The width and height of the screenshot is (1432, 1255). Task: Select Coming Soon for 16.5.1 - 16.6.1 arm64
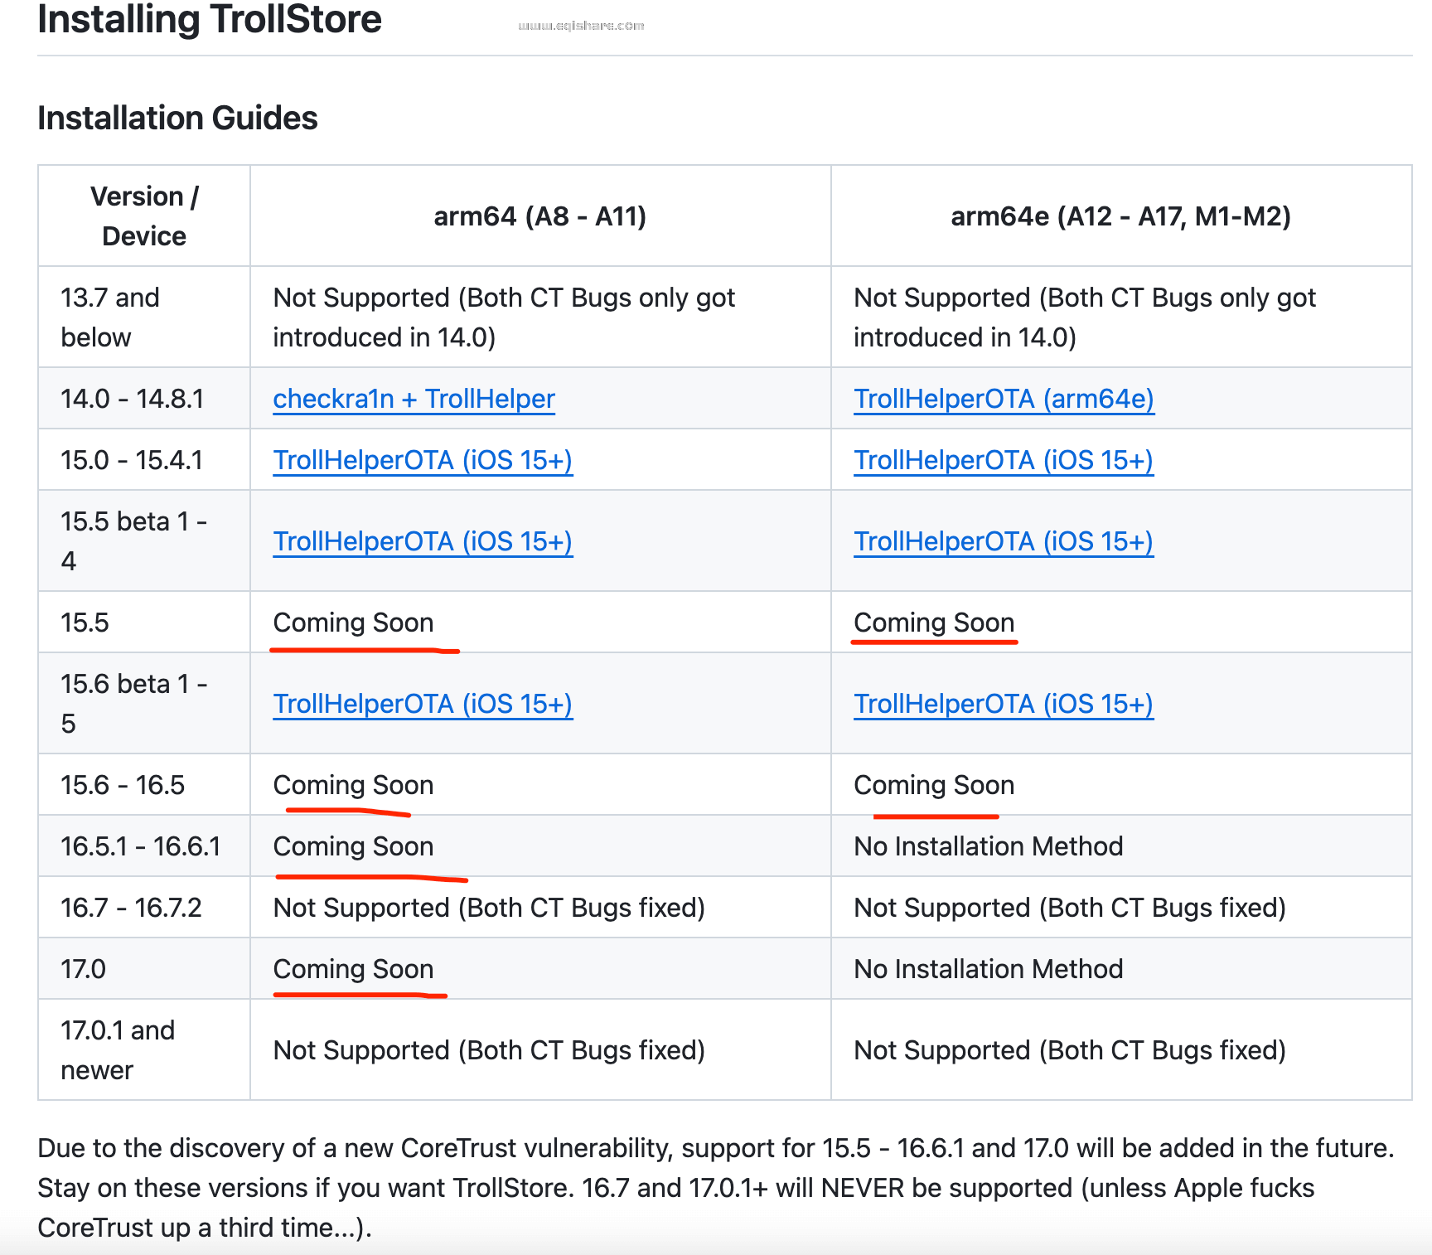[x=354, y=846]
